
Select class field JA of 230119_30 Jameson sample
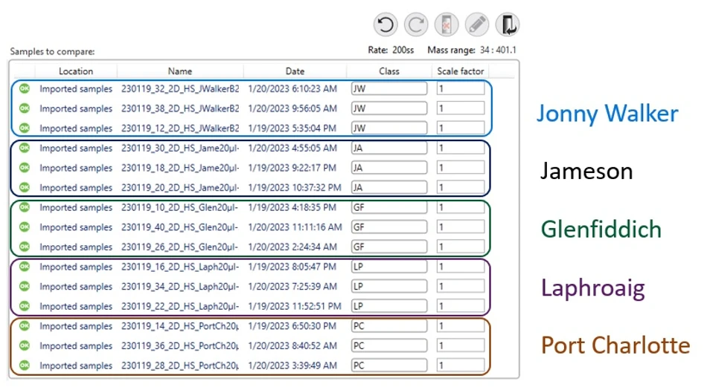coord(389,148)
